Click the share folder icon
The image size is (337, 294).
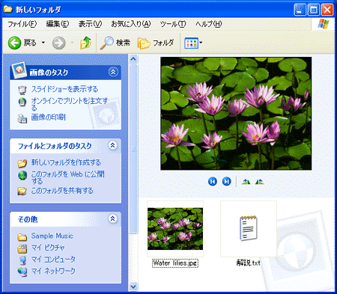click(x=22, y=191)
